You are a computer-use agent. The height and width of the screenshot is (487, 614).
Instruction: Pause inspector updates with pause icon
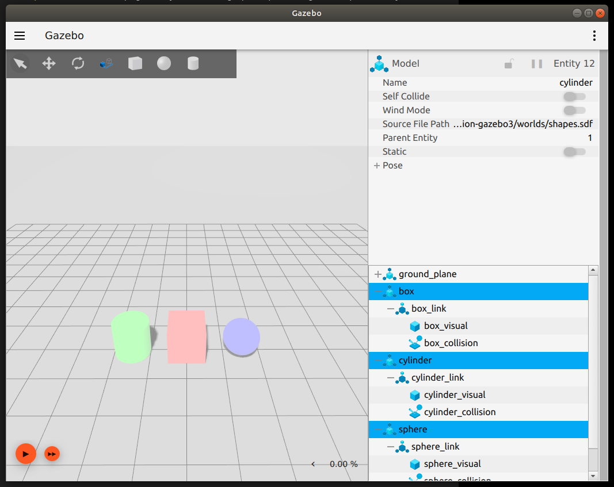537,64
